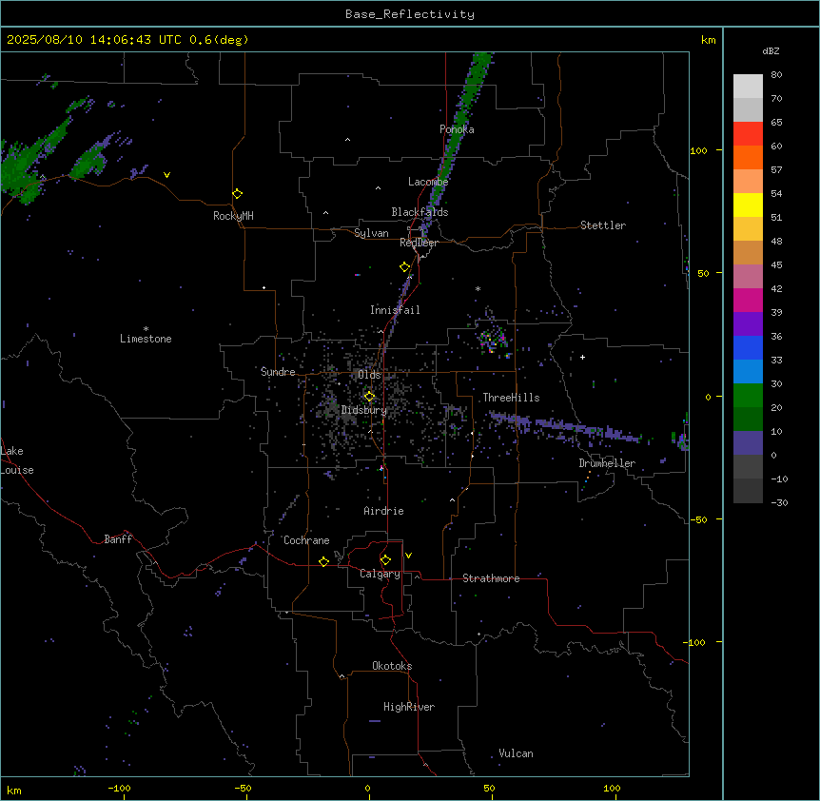The height and width of the screenshot is (801, 820).
Task: Click the white caret marker below Ponoka
Action: click(347, 140)
